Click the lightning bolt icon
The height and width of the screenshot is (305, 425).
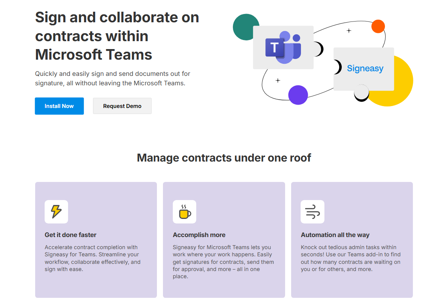56,212
